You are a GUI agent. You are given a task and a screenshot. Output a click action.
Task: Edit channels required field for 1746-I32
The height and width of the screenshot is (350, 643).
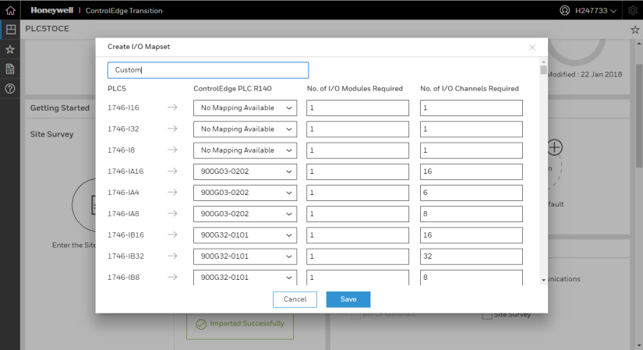pos(472,129)
